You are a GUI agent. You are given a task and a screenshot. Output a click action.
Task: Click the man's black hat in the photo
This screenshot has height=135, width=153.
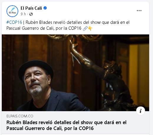36,68
